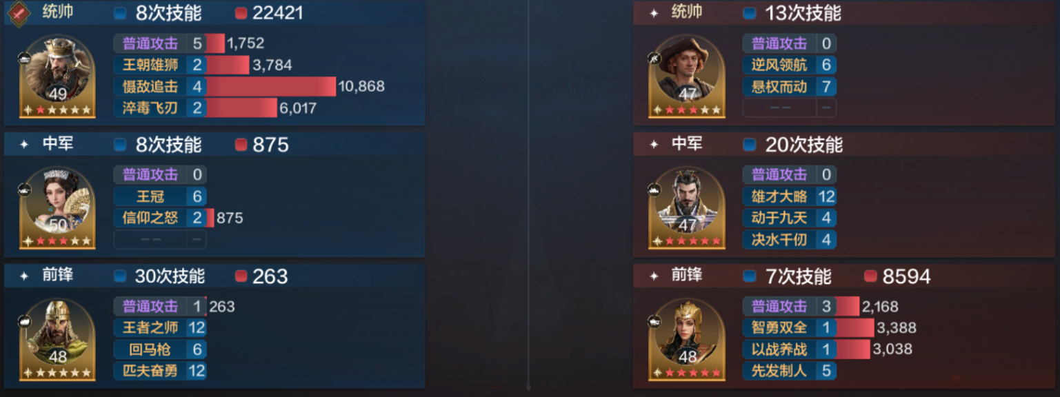Click the hat-wearing level 47 enemy commander portrait
This screenshot has width=1060, height=397.
[x=688, y=77]
